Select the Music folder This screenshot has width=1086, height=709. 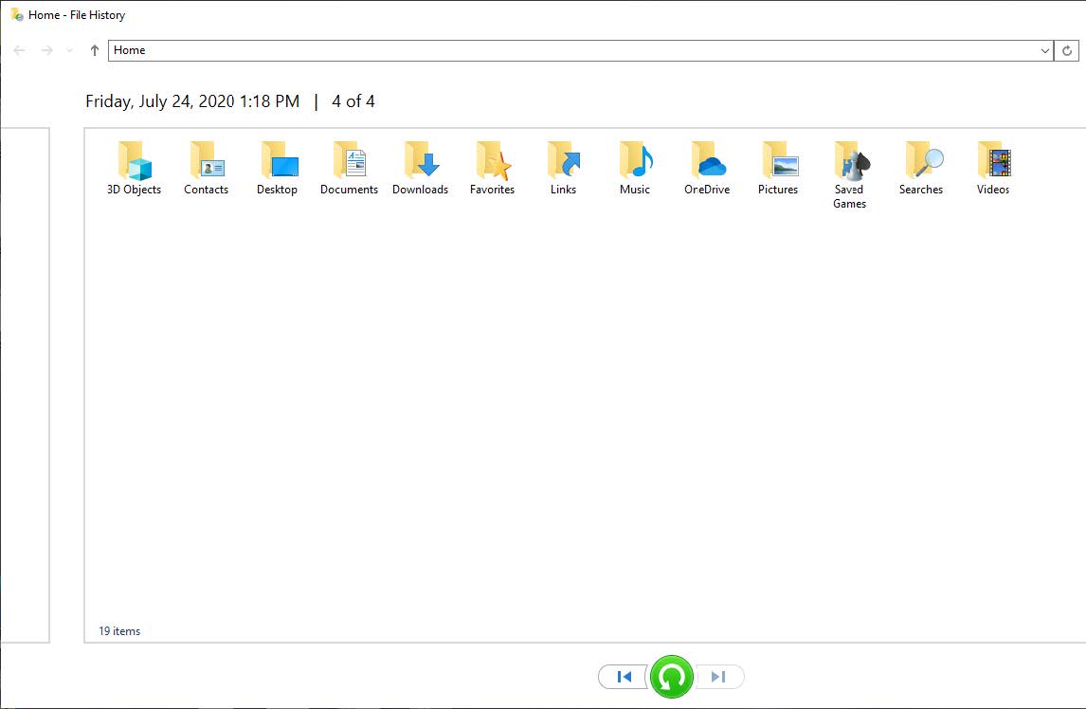(x=635, y=163)
